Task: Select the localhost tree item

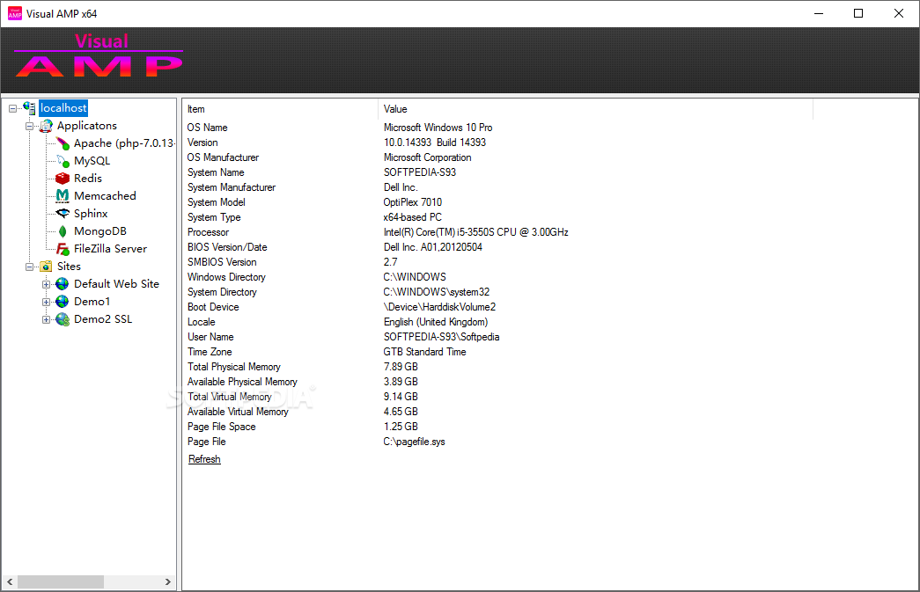Action: pyautogui.click(x=63, y=108)
